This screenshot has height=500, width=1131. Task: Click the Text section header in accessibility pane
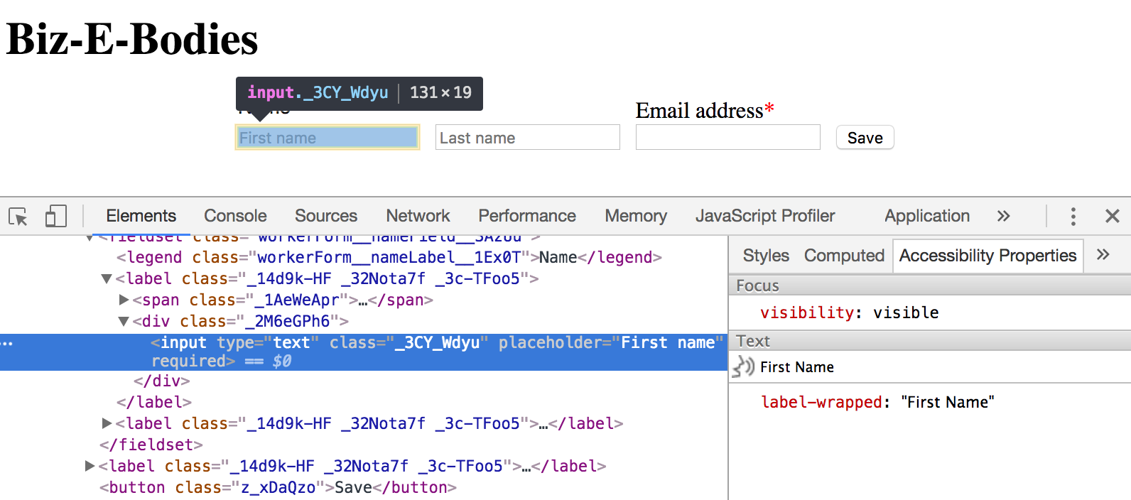coord(929,341)
